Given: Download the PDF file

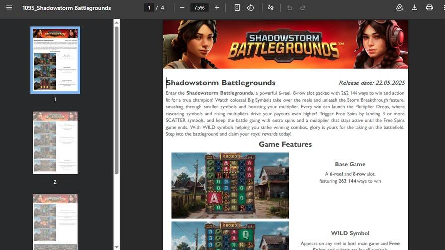Looking at the screenshot, I should [414, 8].
